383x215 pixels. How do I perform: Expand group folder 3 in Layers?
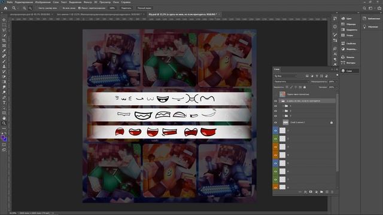283,116
